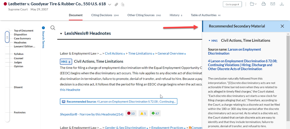
Task: Click the copy citation link icon
Action: point(116,4)
